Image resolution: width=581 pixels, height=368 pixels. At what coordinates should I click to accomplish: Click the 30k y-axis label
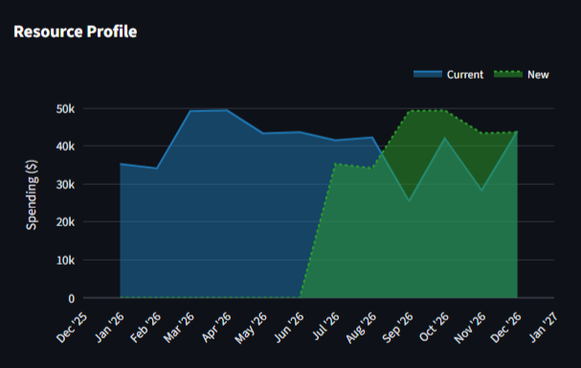tap(65, 184)
